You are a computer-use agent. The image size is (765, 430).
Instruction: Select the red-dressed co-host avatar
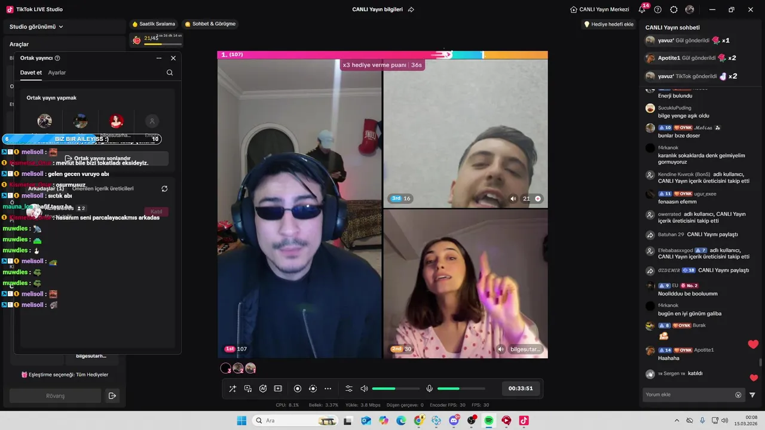click(117, 121)
